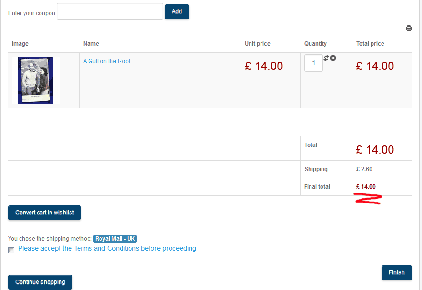Click the Final total amount
The height and width of the screenshot is (290, 422).
(366, 187)
